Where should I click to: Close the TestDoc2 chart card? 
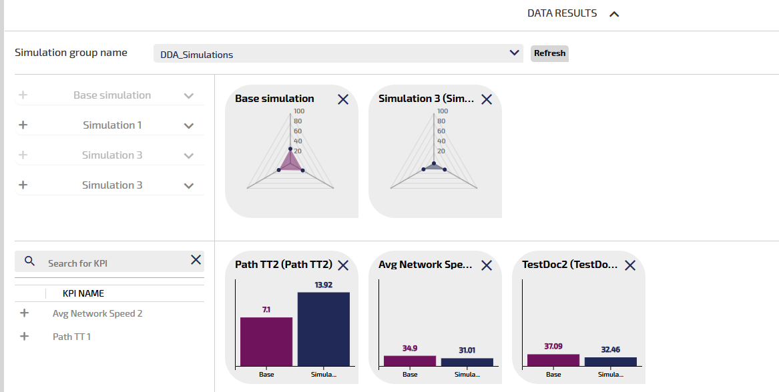[630, 265]
